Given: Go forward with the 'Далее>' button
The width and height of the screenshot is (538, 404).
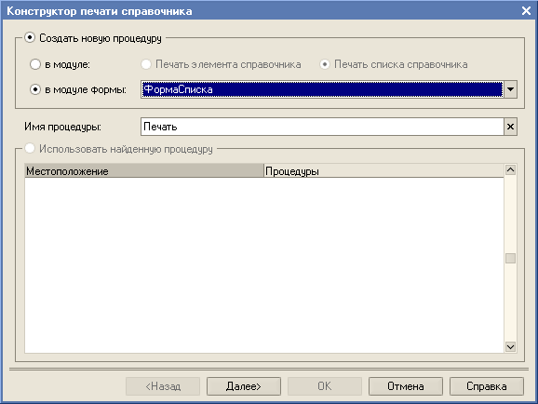Looking at the screenshot, I should (244, 386).
